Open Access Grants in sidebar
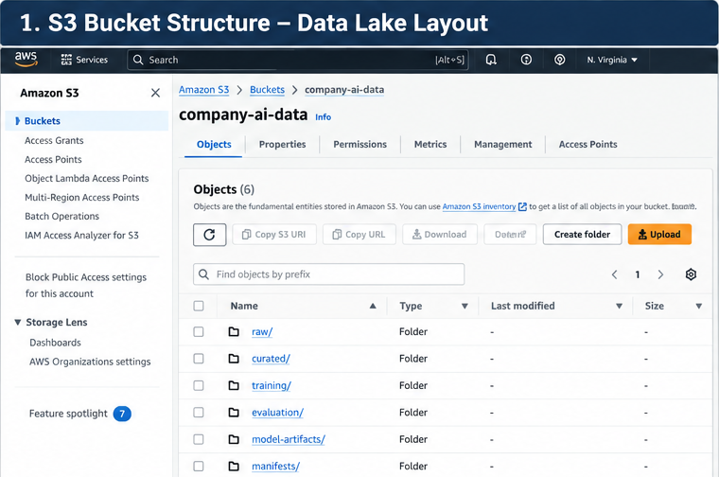 point(54,141)
